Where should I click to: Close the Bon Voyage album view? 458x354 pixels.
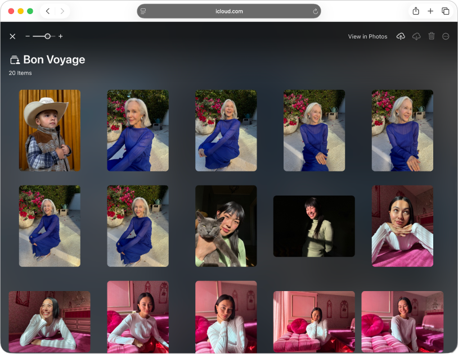pyautogui.click(x=12, y=37)
